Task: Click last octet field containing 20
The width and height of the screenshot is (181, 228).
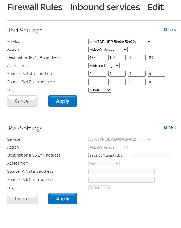Action: [157, 58]
